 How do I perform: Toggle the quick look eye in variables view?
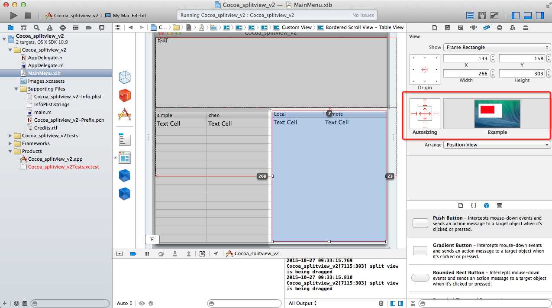click(142, 303)
